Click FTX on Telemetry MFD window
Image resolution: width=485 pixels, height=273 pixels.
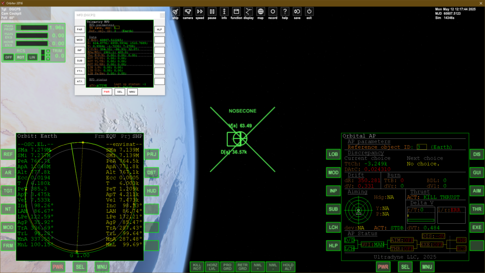click(x=80, y=71)
